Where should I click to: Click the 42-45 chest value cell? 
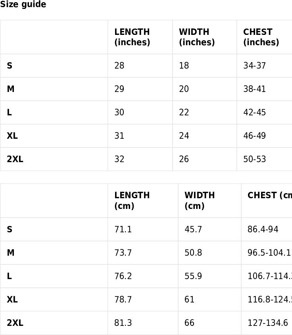[x=254, y=113]
